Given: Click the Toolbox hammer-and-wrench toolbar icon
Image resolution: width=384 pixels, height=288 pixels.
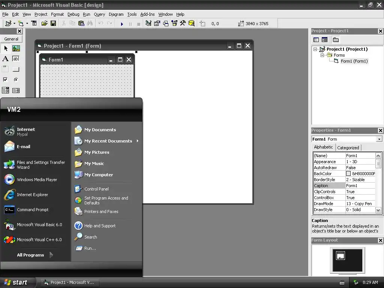Looking at the screenshot, I should (x=183, y=24).
